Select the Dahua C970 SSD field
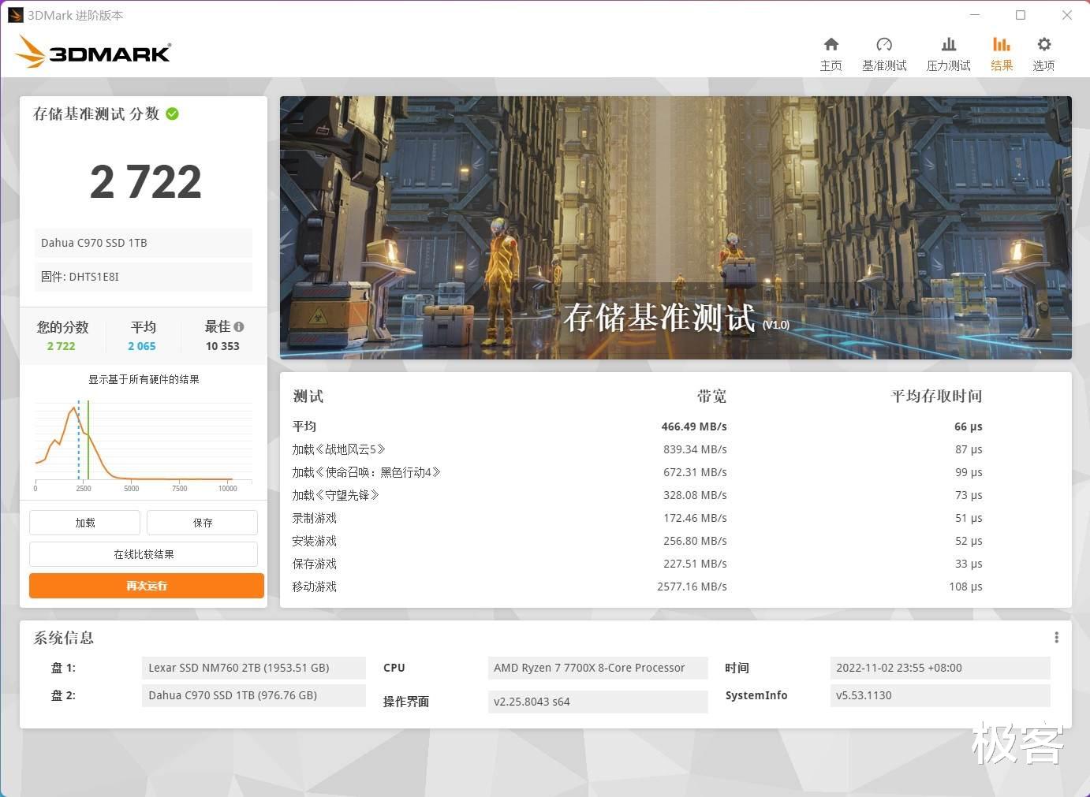 (143, 243)
